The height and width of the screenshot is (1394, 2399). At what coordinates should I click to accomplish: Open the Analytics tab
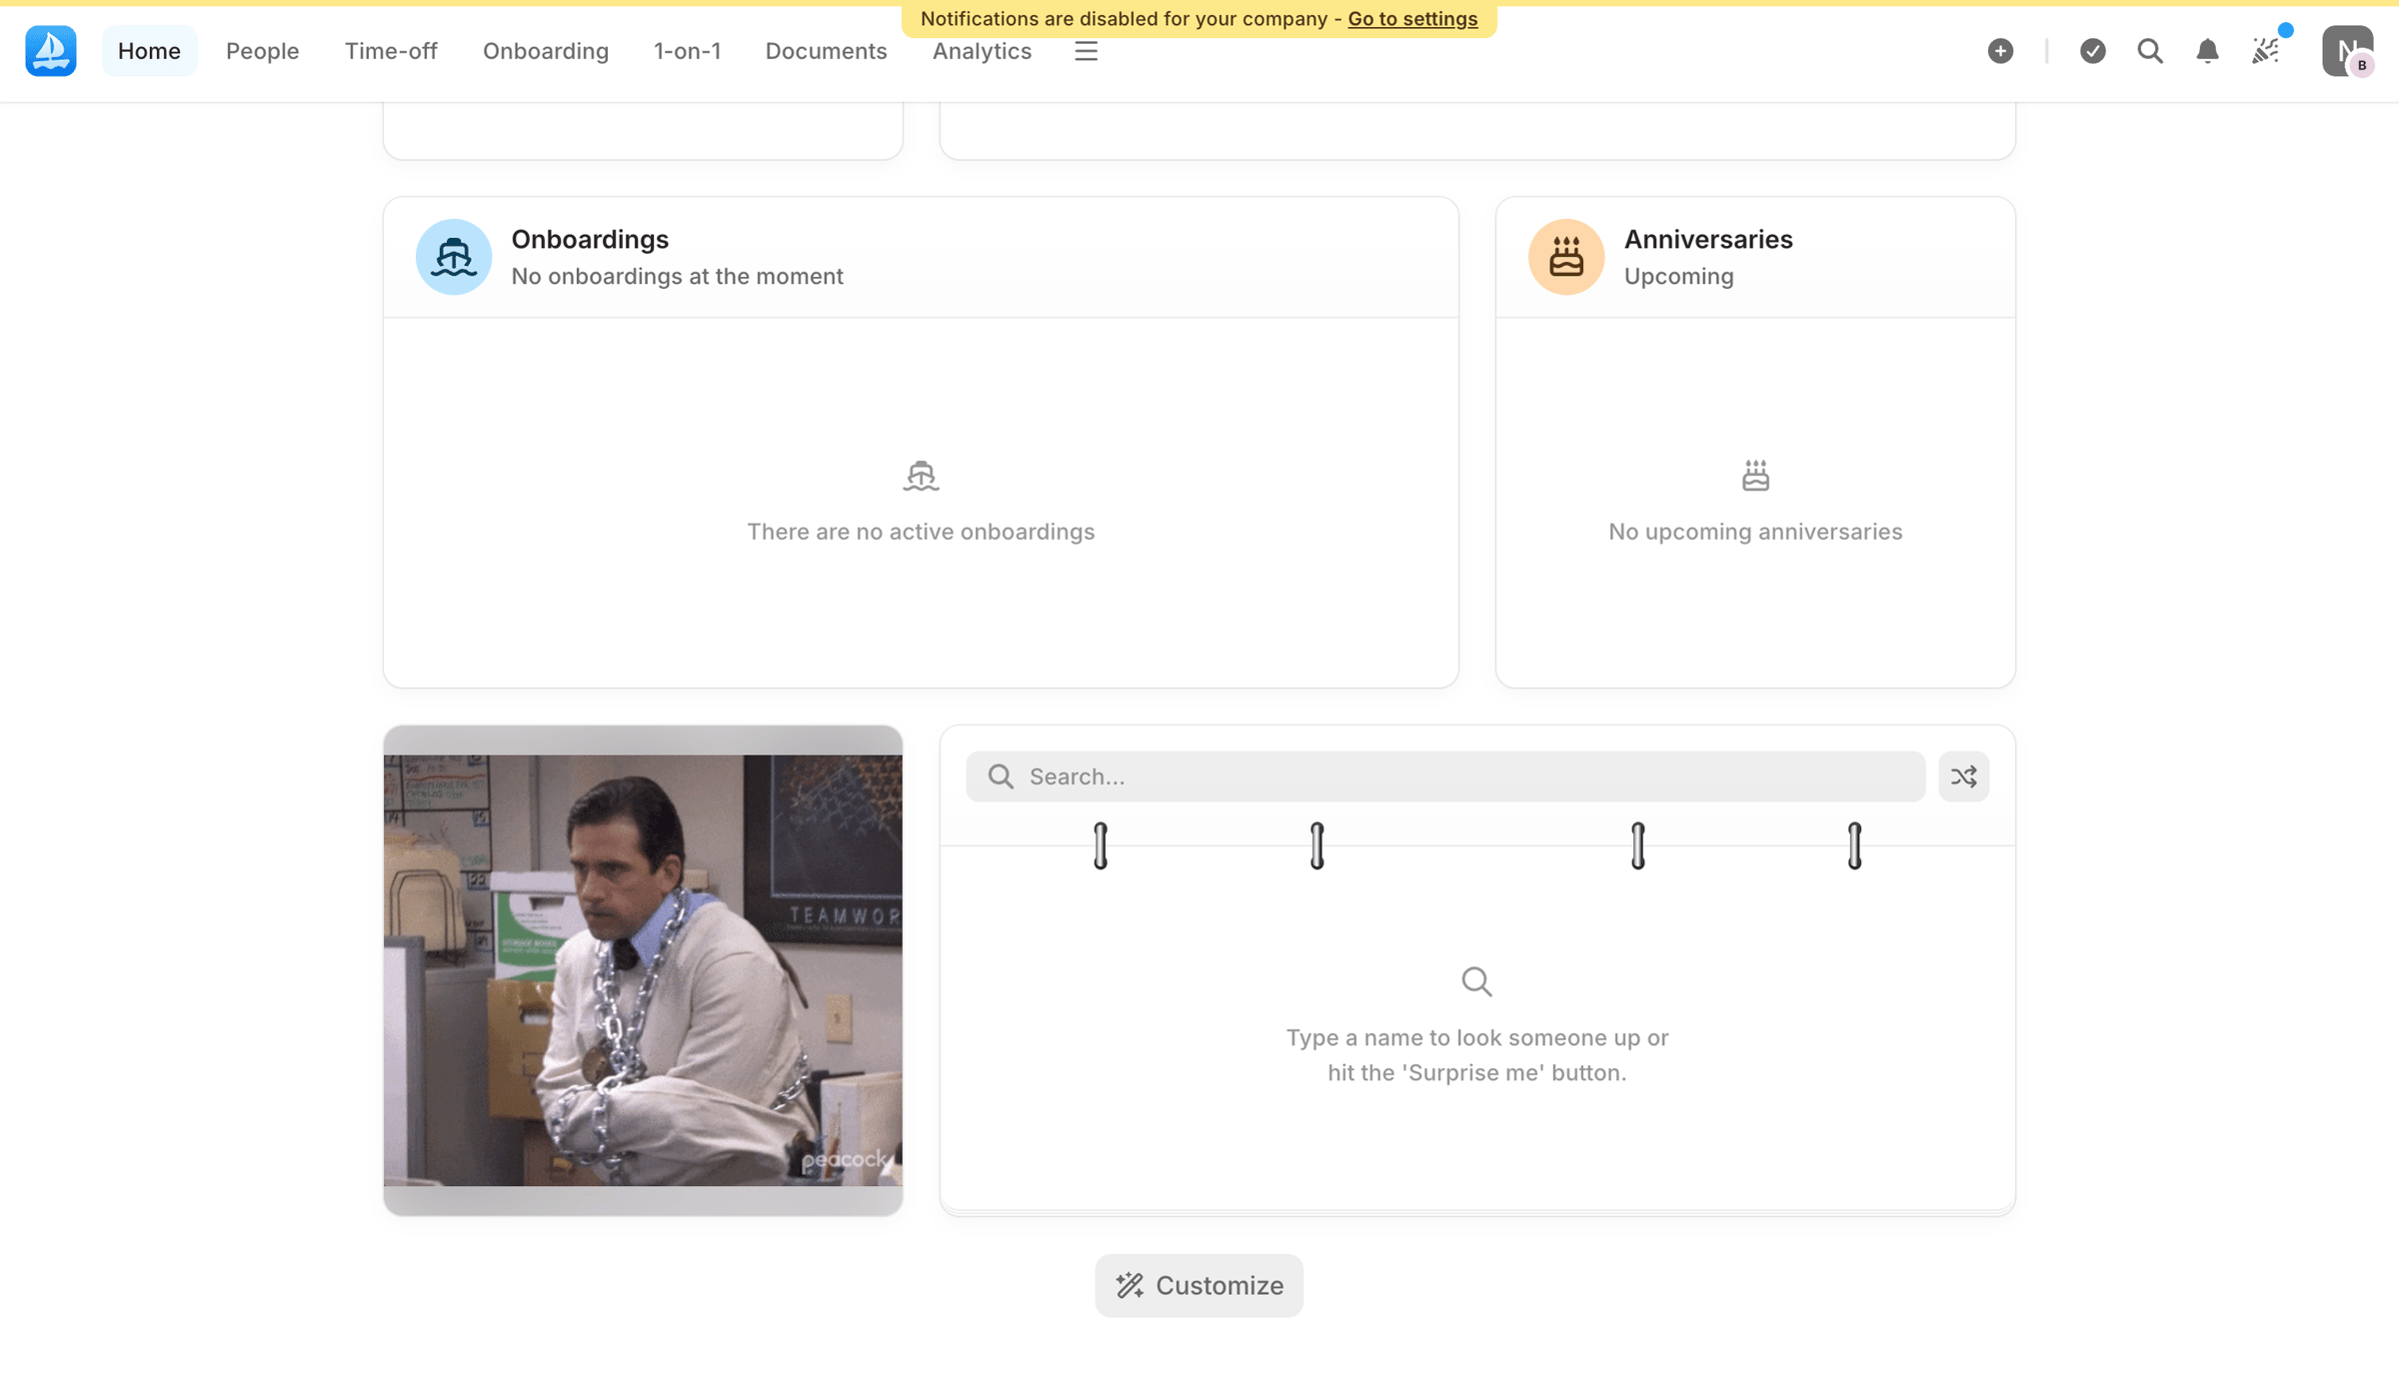pos(982,51)
